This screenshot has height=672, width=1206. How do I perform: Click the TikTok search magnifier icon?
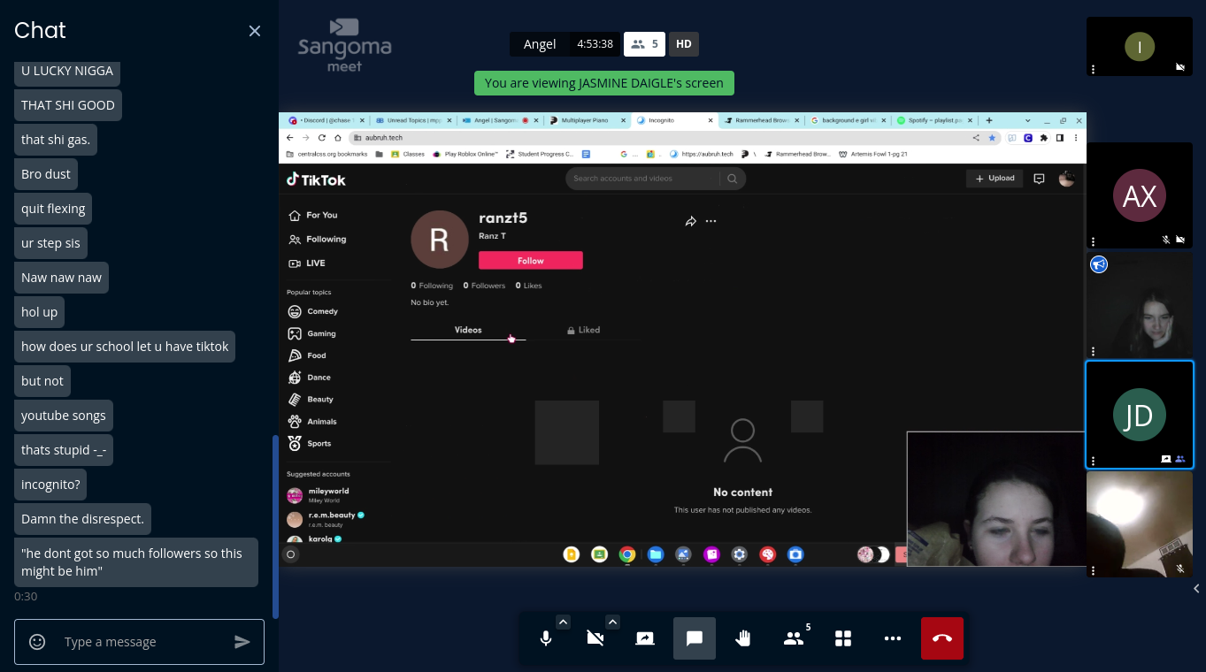(731, 178)
